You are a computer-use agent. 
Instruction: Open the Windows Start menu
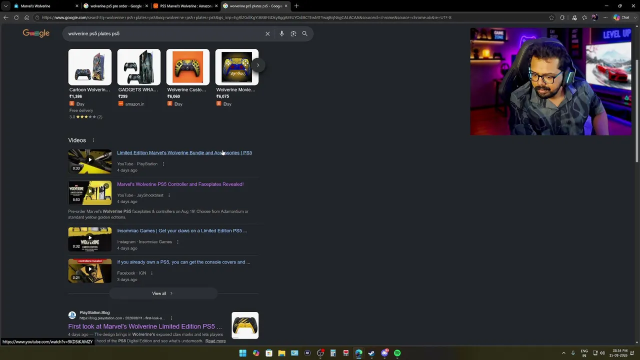(x=242, y=353)
